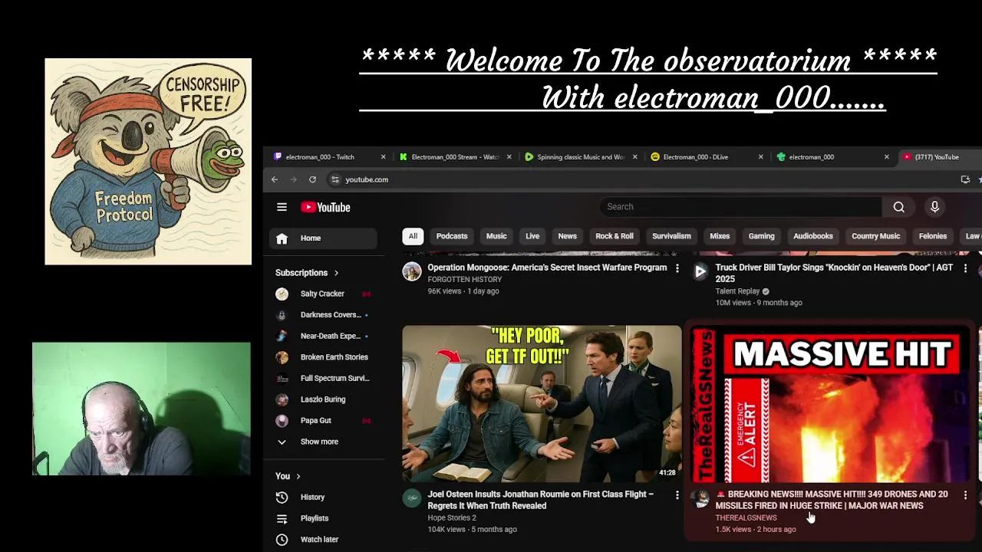Select the Gaming filter chip
Screen dimensions: 982x552
(762, 236)
